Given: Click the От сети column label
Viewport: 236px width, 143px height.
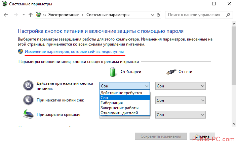Looking at the screenshot, I should [185, 72].
